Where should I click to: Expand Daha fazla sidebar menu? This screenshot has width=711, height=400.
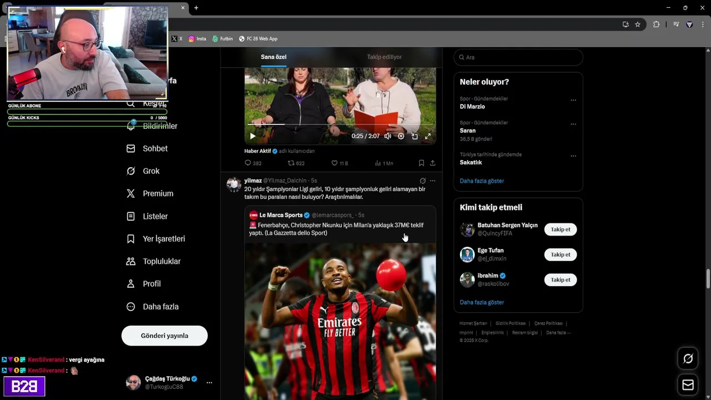(x=152, y=307)
